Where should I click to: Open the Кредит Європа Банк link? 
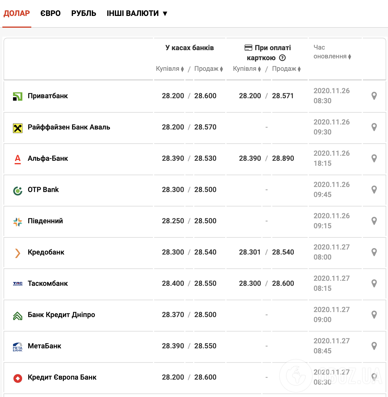62,377
